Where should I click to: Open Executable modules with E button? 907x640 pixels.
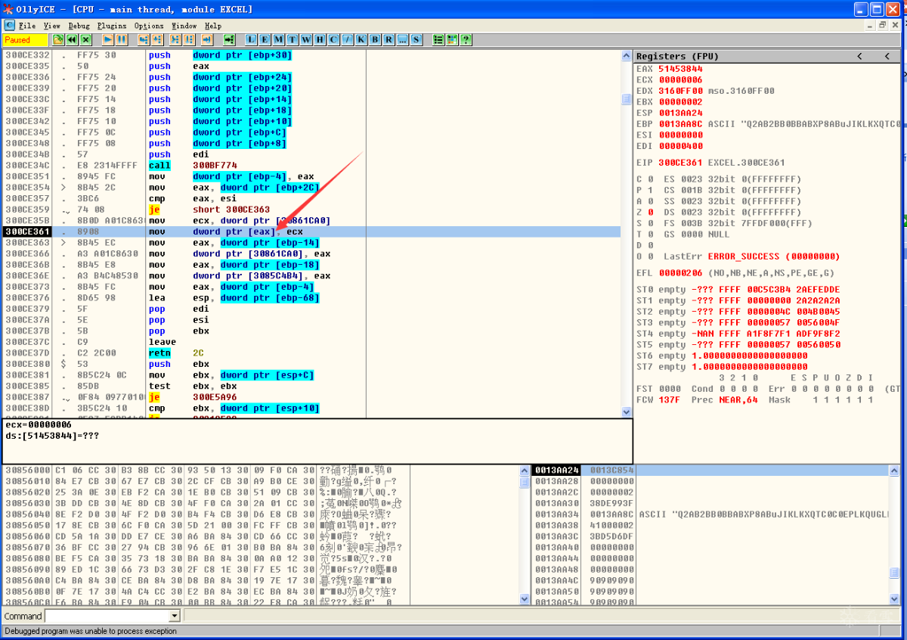pos(265,39)
